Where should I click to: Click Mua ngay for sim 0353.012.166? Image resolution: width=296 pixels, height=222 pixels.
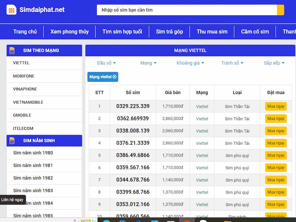tap(276, 205)
